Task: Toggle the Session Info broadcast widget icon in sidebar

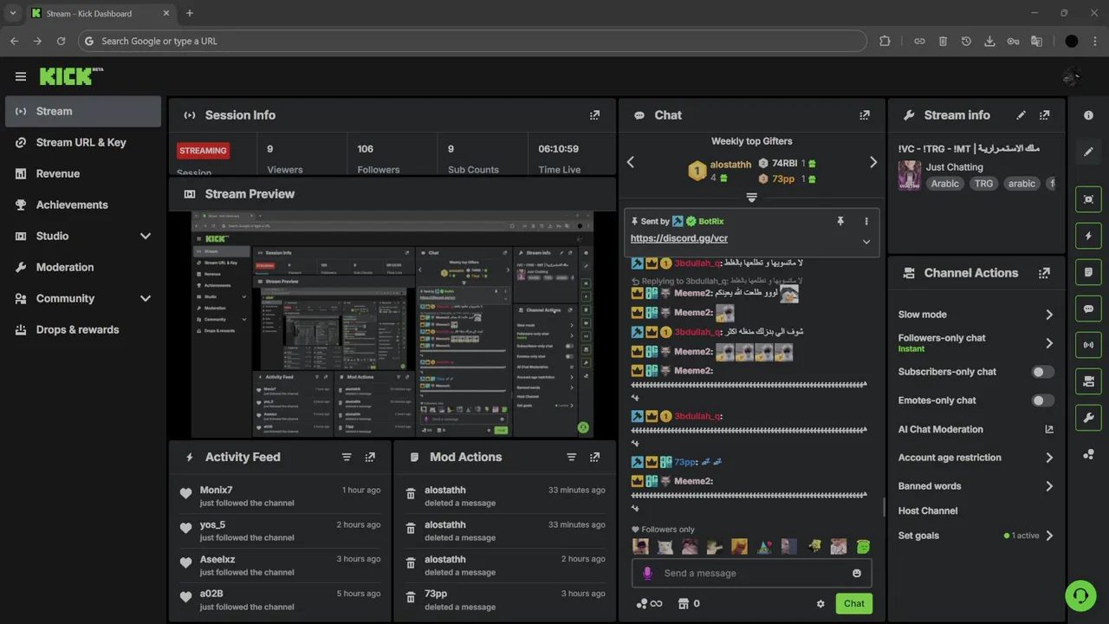Action: 1089,345
